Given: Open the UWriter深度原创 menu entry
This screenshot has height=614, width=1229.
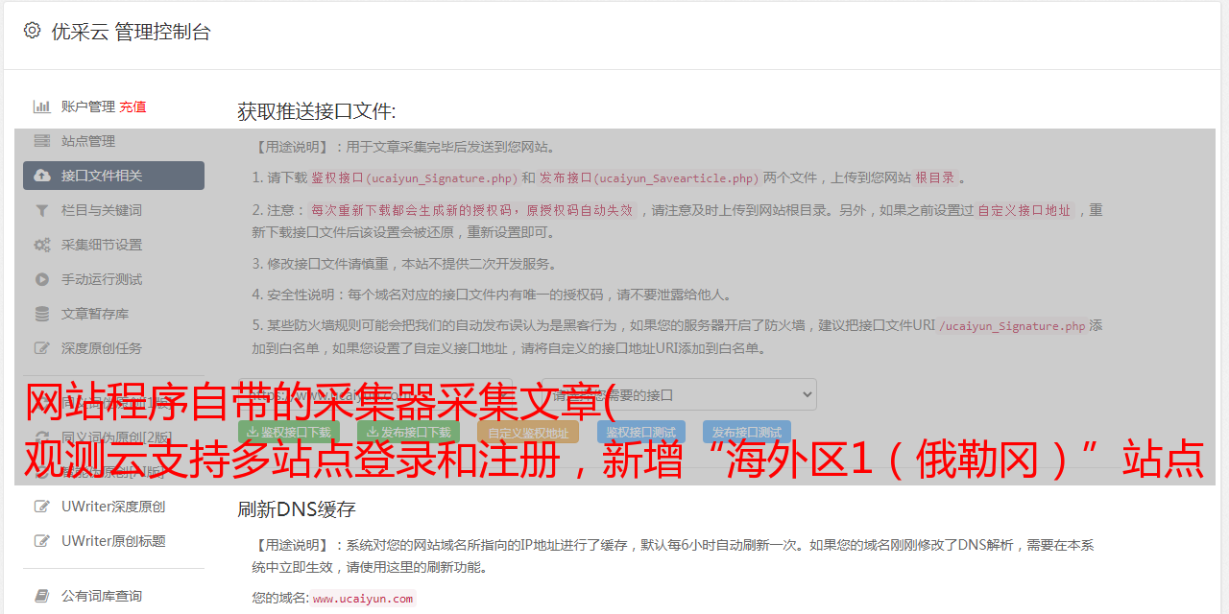Looking at the screenshot, I should pyautogui.click(x=113, y=507).
